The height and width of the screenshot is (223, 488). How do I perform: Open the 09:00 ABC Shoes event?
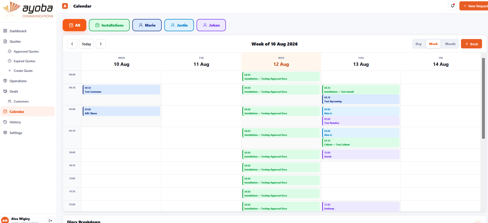coord(121,111)
